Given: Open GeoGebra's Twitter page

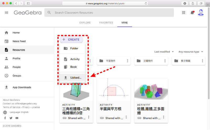Looking at the screenshot, I should [11, 118].
